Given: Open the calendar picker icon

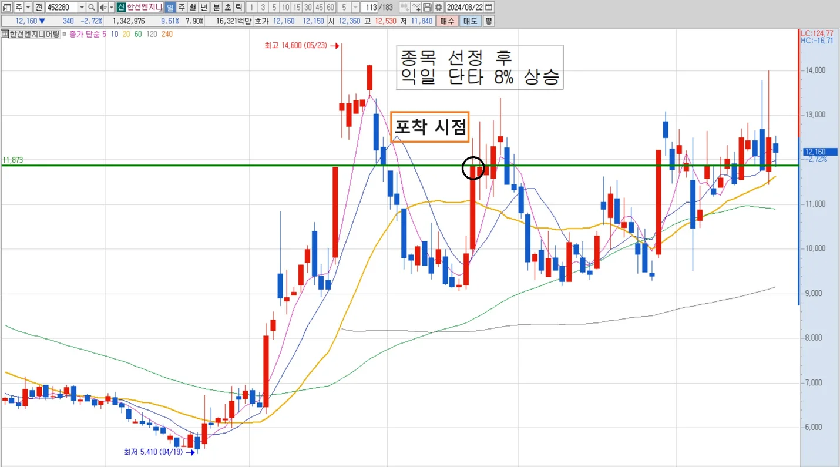Looking at the screenshot, I should click(x=489, y=8).
